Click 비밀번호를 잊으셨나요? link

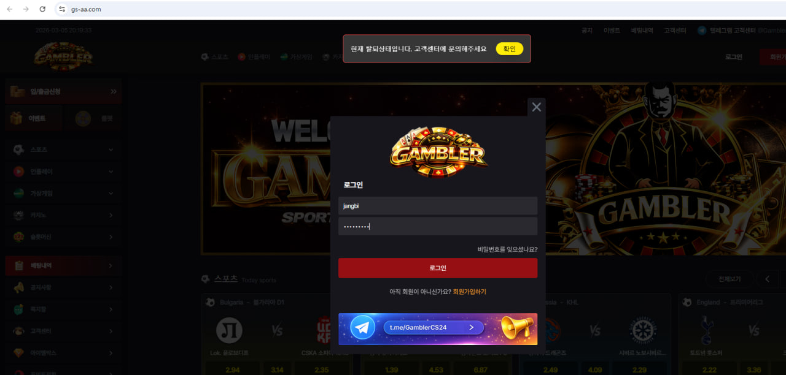507,249
